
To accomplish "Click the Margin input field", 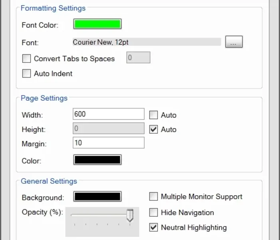I will 109,143.
